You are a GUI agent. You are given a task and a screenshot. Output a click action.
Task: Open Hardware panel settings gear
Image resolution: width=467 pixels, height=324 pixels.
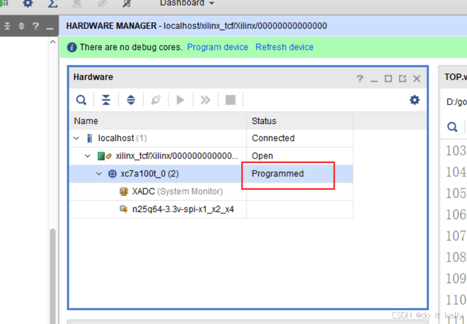(x=415, y=100)
